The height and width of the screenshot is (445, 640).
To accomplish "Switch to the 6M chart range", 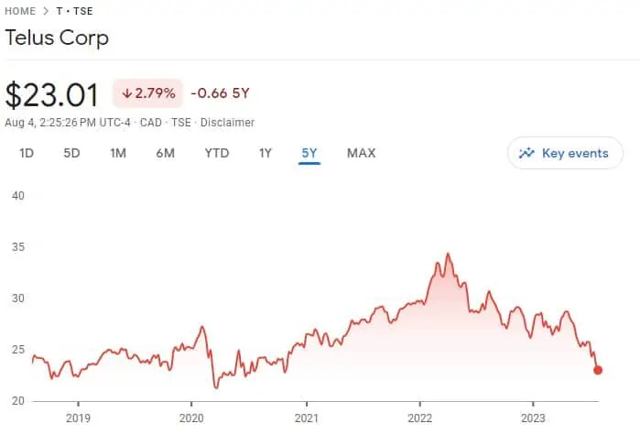I will 165,153.
